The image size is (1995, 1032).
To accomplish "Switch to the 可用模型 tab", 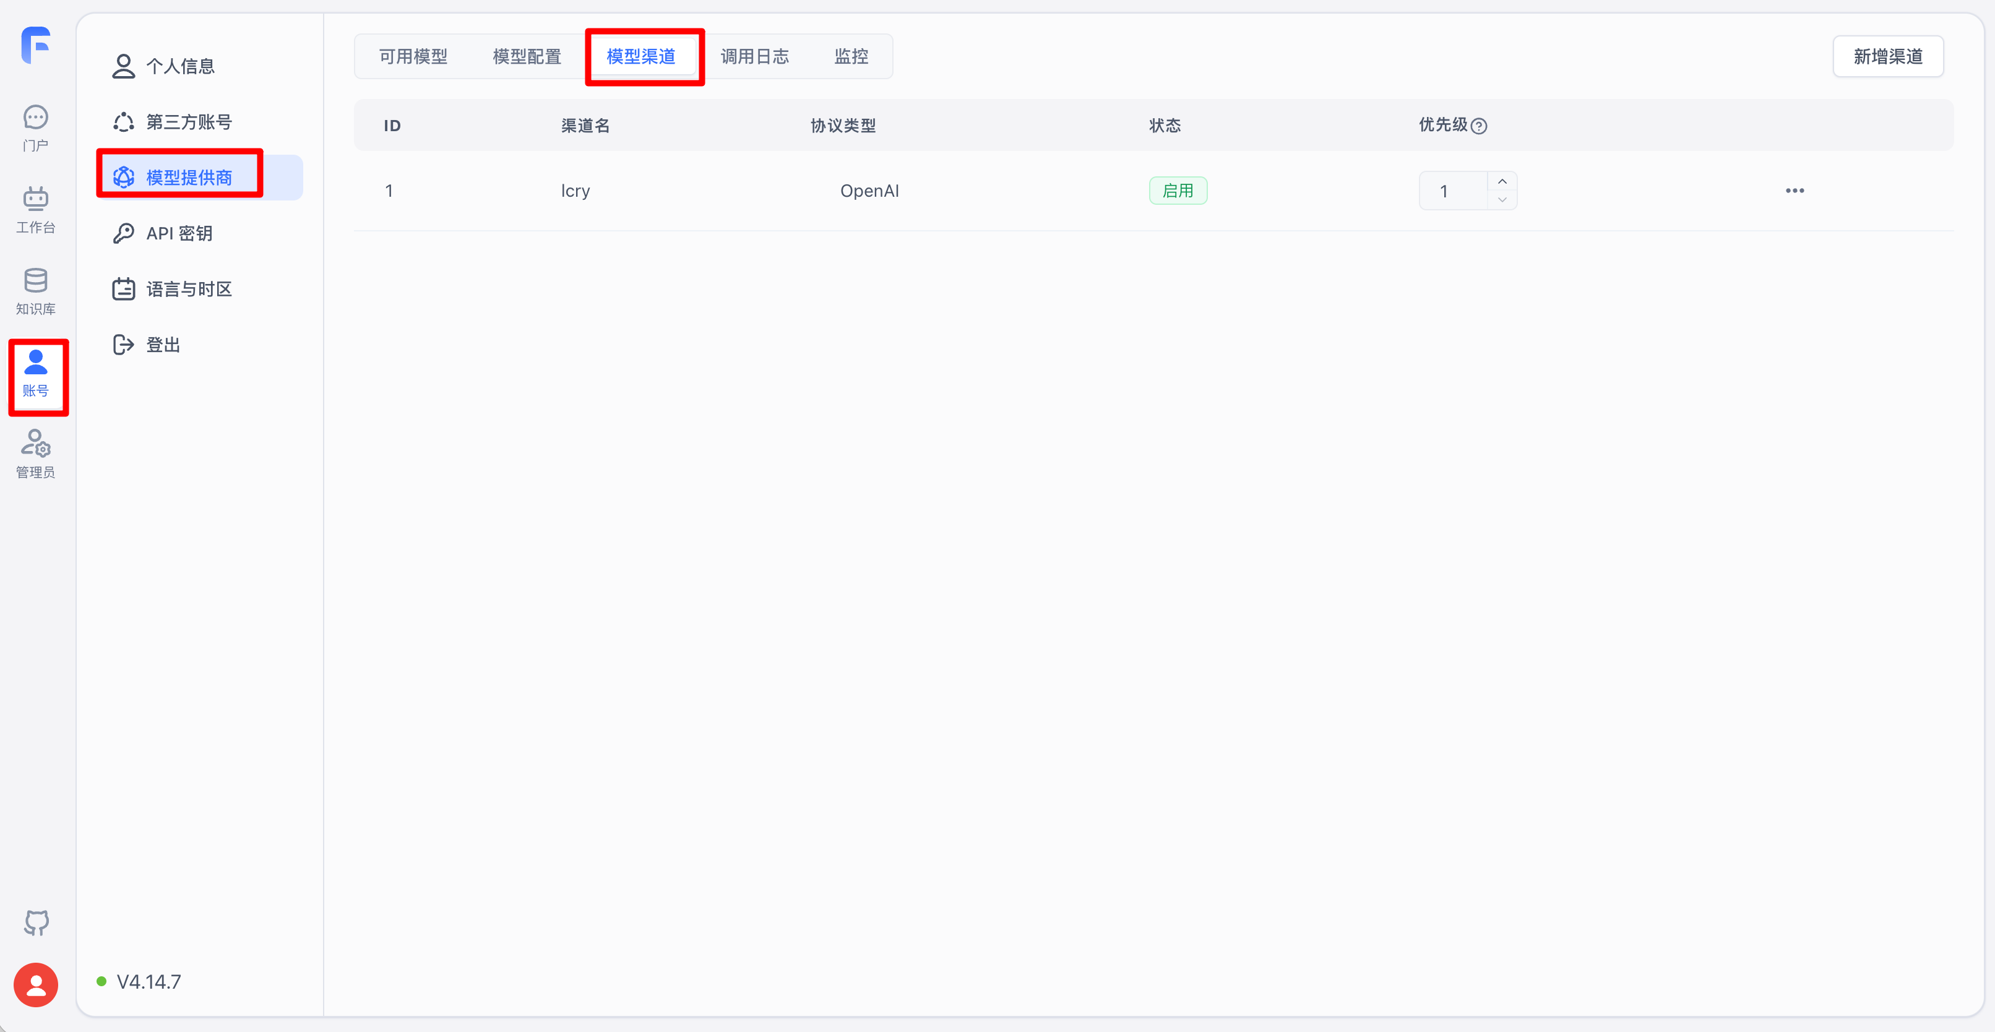I will click(413, 56).
